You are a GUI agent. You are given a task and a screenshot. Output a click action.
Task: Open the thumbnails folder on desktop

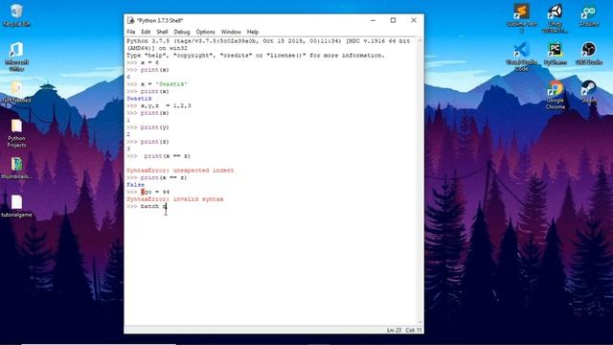pyautogui.click(x=16, y=168)
